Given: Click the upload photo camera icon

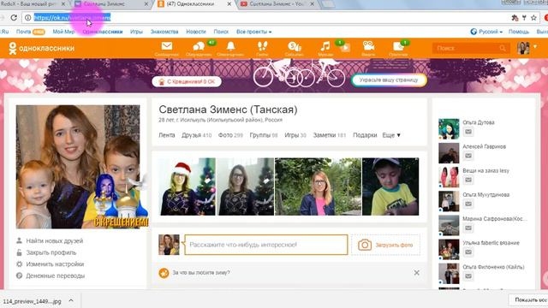Looking at the screenshot, I should pos(365,245).
